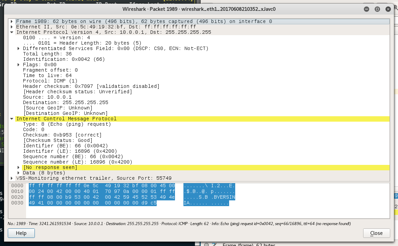Click the Frame (frame), 62 bytes label in background window
Viewport: 398px width, 246px height.
pos(249,245)
